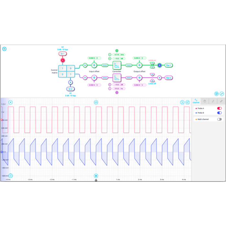Turn off the Probe B switch
Viewport: 226px width, 226px height.
point(219,113)
